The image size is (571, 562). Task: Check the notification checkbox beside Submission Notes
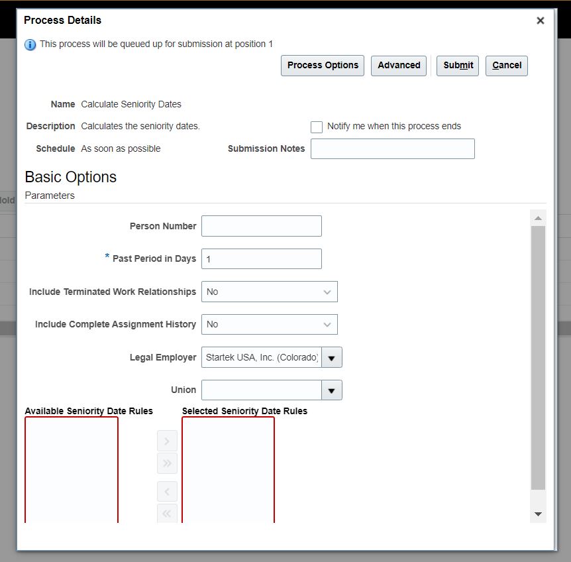tap(316, 127)
